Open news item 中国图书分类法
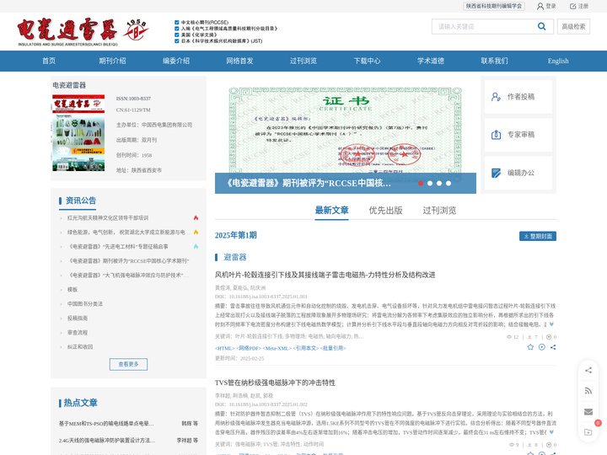This screenshot has height=455, width=607. point(85,303)
